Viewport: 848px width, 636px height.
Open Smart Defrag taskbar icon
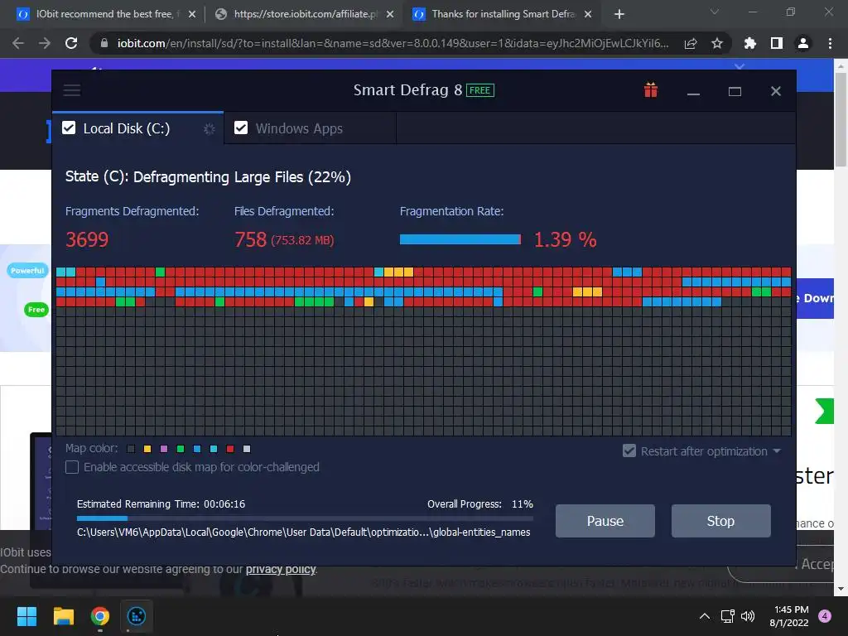point(137,616)
